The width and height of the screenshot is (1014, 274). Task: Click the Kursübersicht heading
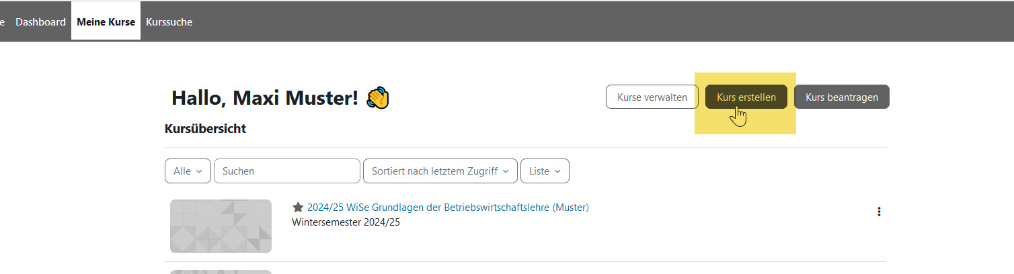[x=205, y=129]
